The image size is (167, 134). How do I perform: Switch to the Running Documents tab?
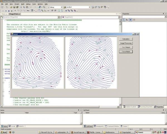(145, 107)
